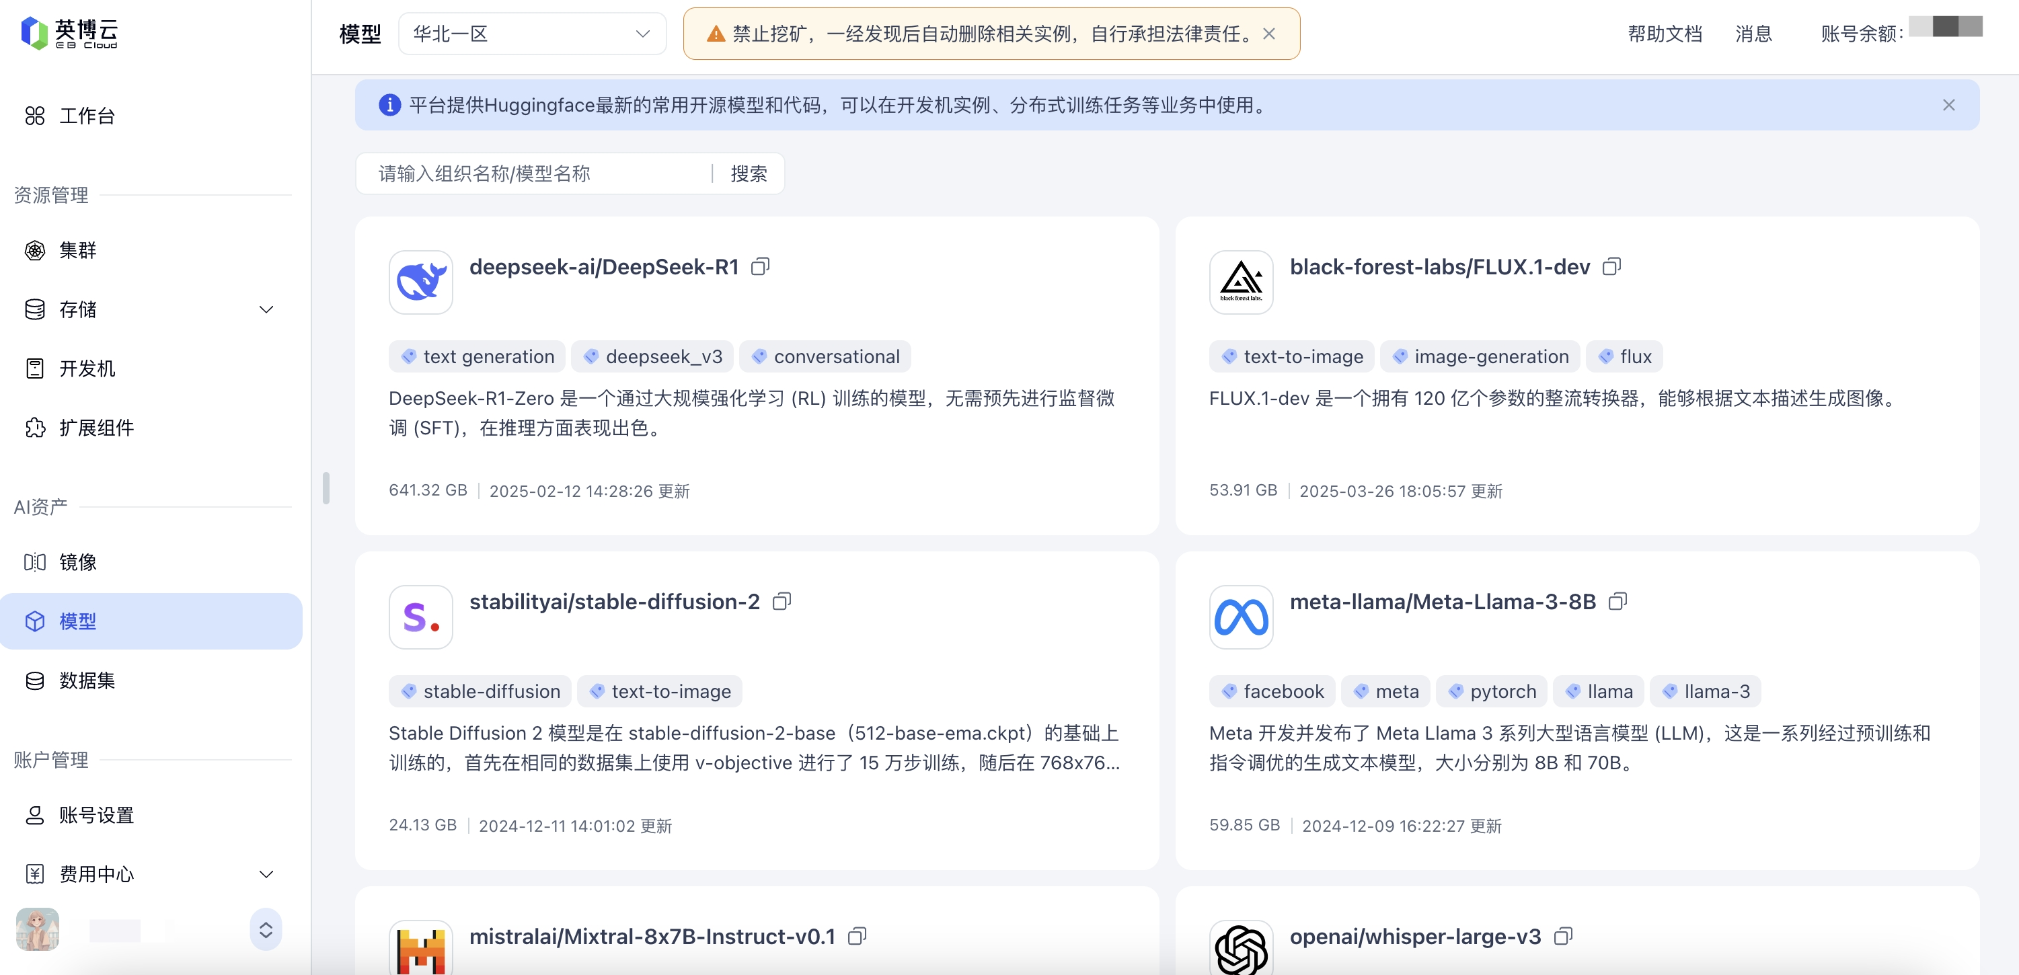Click the Black Forest Labs logo
Image resolution: width=2019 pixels, height=975 pixels.
click(1242, 283)
